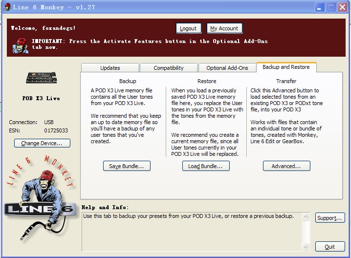Switch to the Updates tab

point(110,68)
